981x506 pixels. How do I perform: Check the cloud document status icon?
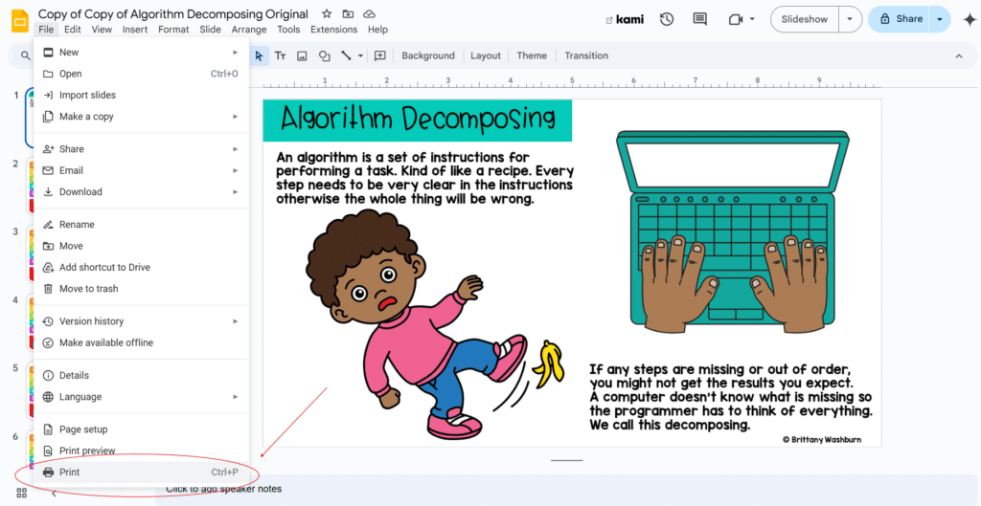(369, 13)
